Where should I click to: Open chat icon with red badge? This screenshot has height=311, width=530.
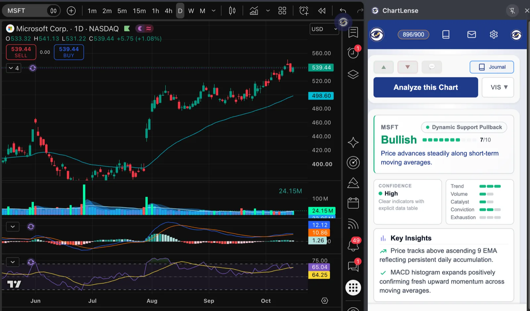353,266
